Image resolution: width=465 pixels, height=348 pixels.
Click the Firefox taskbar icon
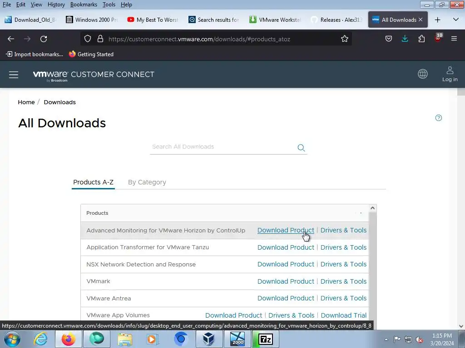click(x=69, y=339)
